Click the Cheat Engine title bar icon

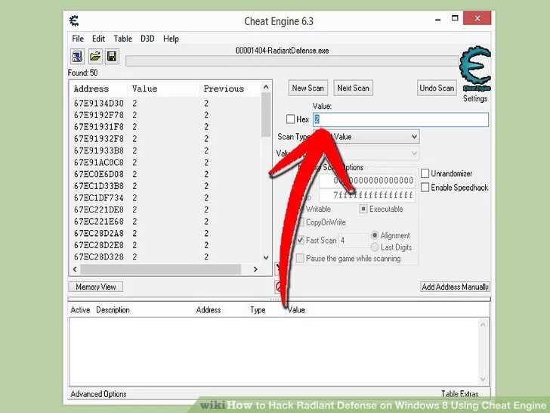(74, 21)
